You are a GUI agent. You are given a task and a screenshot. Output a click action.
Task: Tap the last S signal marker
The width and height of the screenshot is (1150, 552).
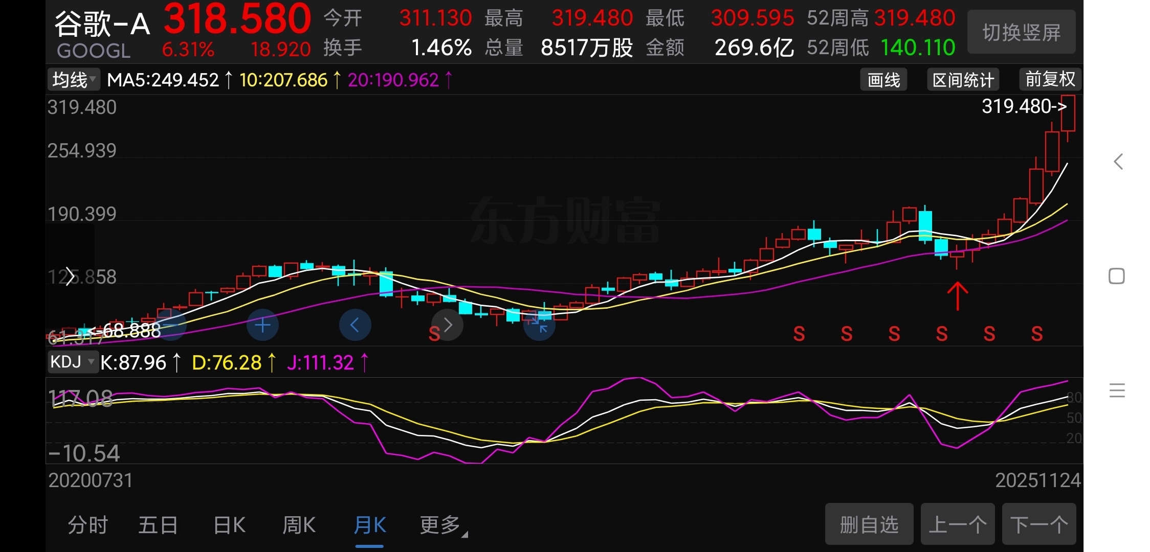pos(1037,334)
